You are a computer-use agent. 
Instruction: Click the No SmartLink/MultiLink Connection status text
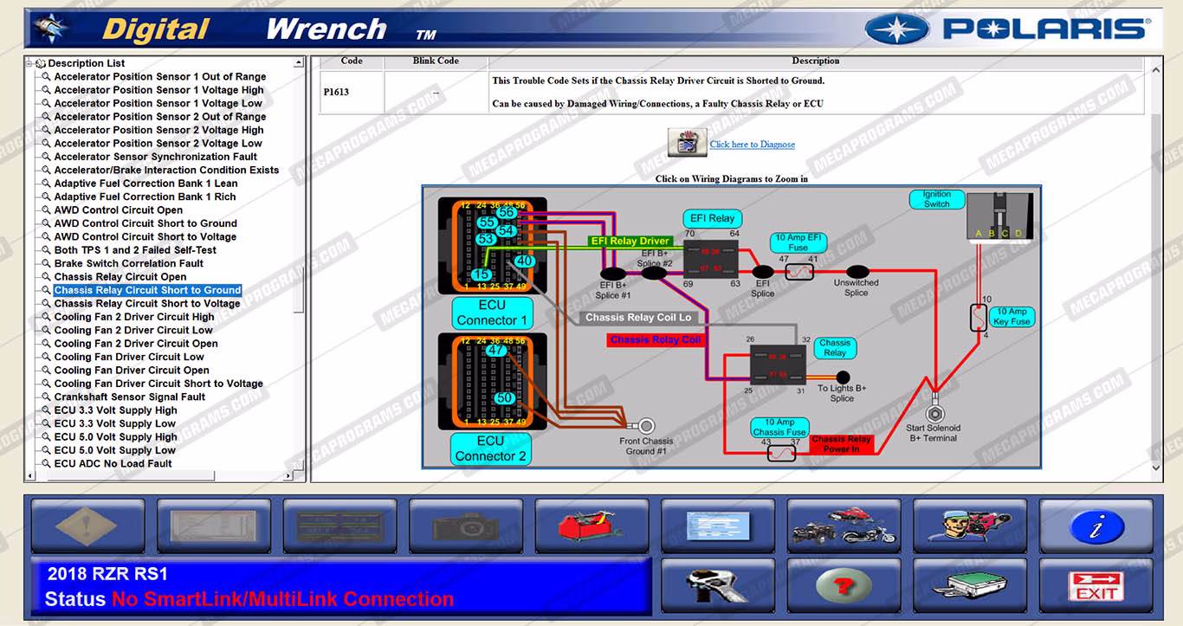(x=282, y=599)
